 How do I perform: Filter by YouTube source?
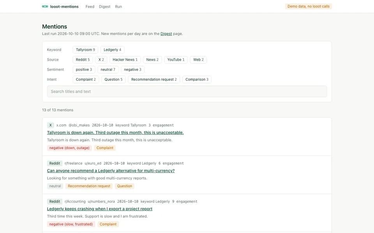(x=176, y=60)
